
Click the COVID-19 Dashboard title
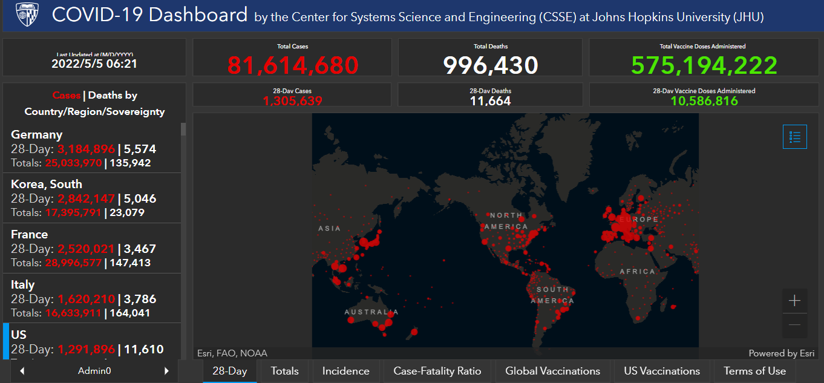click(x=149, y=15)
